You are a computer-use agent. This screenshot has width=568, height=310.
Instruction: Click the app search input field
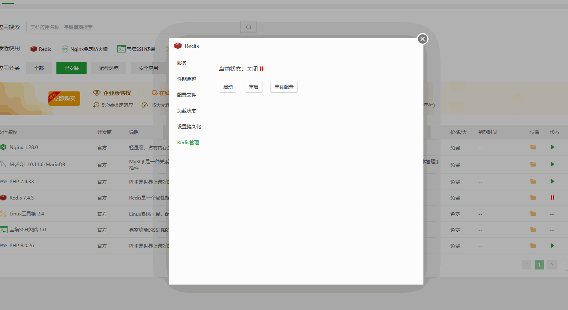tap(133, 27)
